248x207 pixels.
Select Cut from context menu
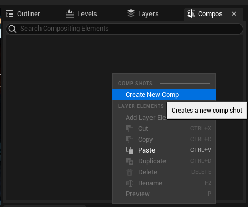[x=164, y=129]
